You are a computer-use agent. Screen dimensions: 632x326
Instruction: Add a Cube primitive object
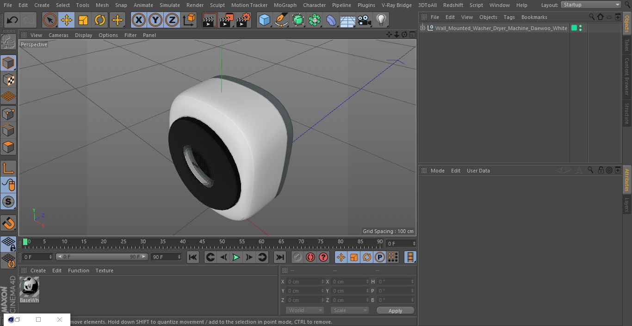point(264,20)
